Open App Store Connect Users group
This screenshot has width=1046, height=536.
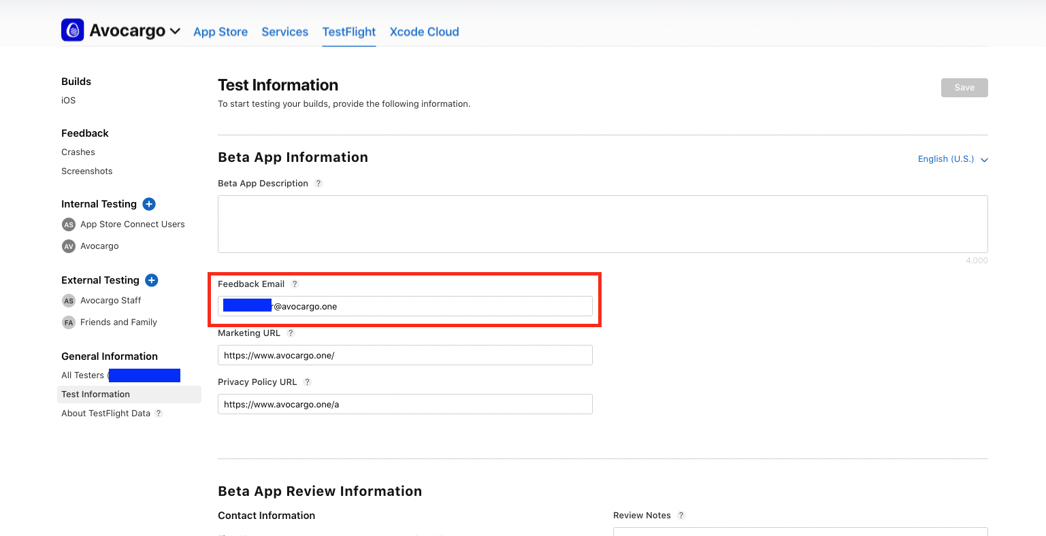pyautogui.click(x=133, y=224)
